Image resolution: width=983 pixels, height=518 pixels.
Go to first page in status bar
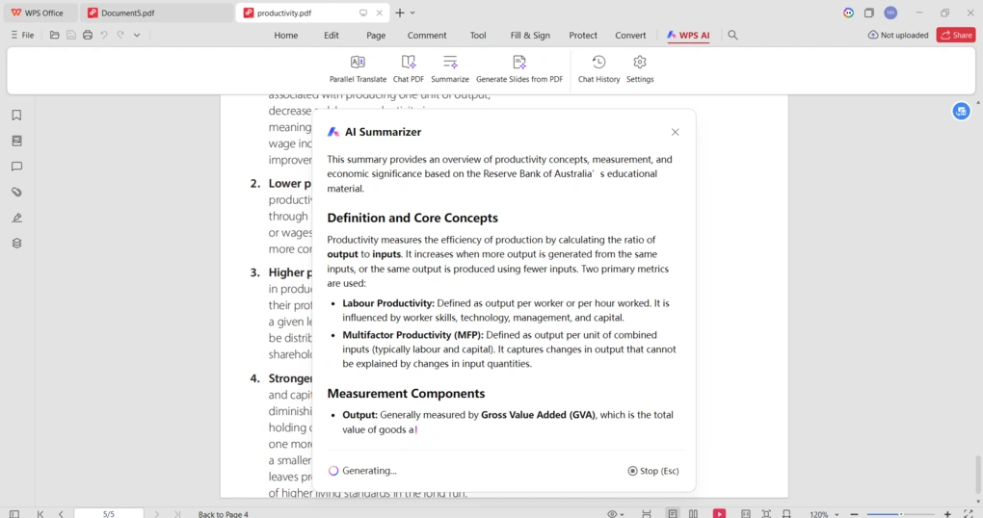40,513
